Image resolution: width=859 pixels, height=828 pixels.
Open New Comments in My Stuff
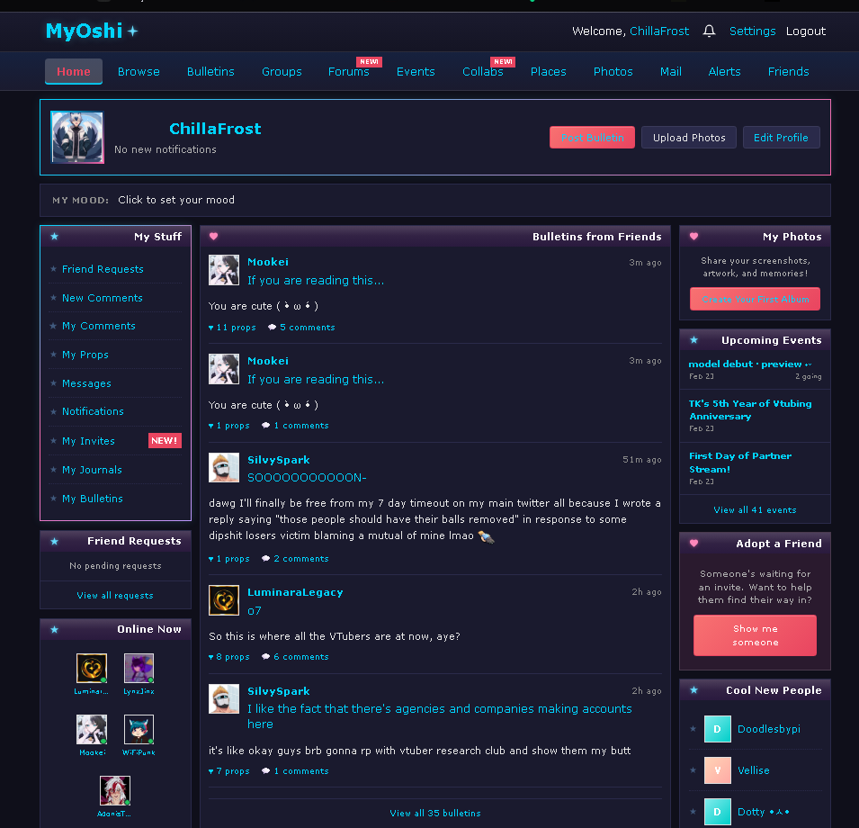(x=103, y=298)
